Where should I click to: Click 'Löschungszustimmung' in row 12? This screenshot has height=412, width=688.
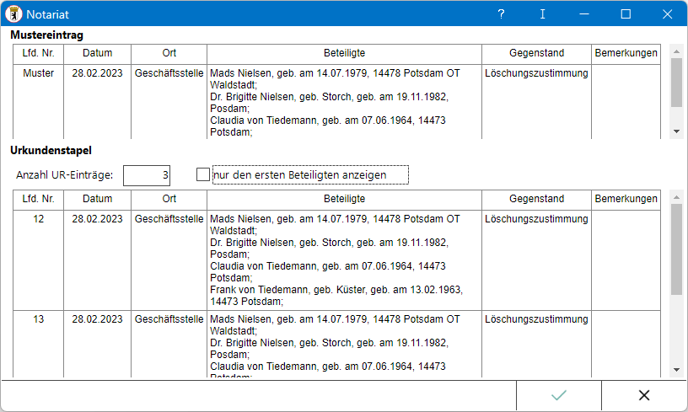[536, 219]
